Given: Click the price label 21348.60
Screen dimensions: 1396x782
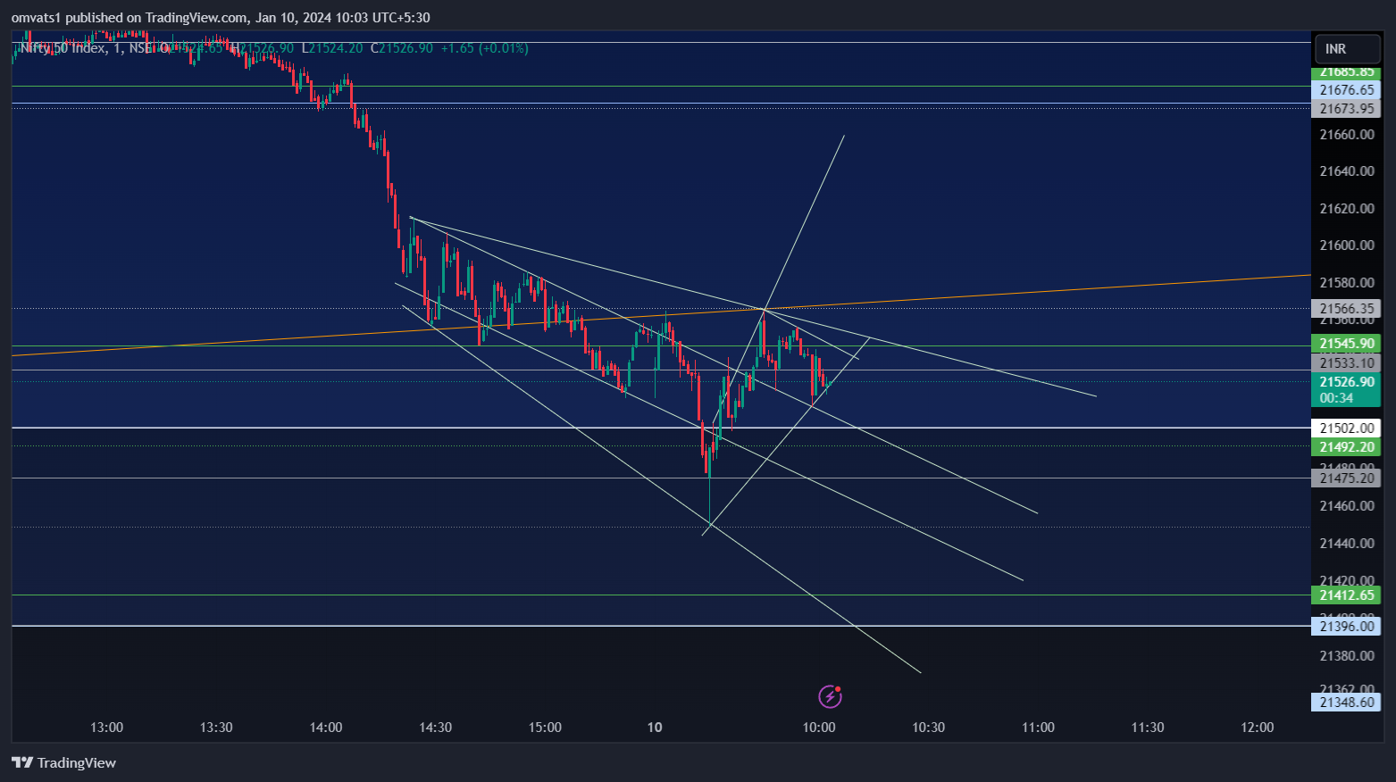Looking at the screenshot, I should pyautogui.click(x=1346, y=703).
